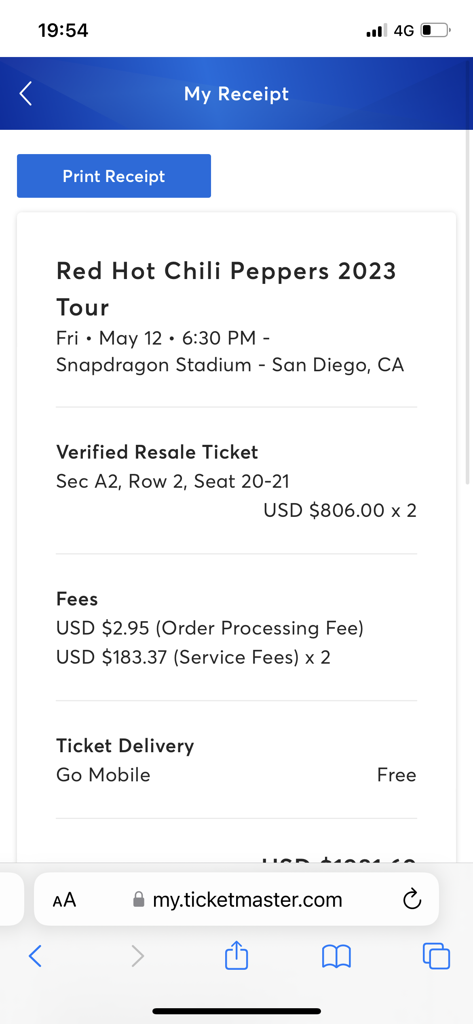Screen dimensions: 473x1024
Task: Tap the my.ticketmaster.com address field
Action: (247, 900)
